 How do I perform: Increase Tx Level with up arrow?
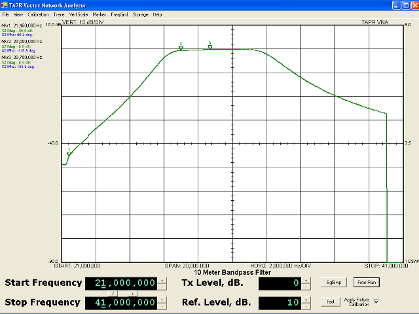tap(304, 280)
